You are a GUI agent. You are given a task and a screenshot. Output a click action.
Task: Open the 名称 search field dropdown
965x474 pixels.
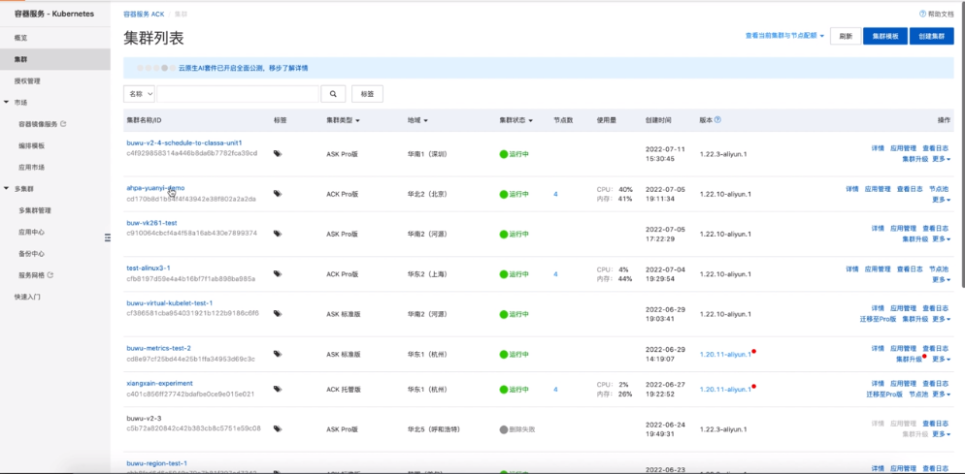pos(139,94)
